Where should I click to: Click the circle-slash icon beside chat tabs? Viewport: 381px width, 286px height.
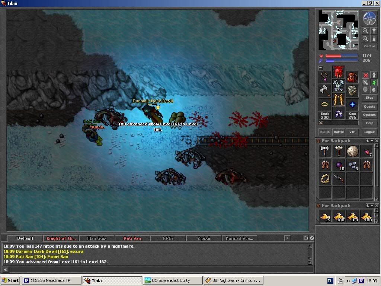click(x=312, y=238)
